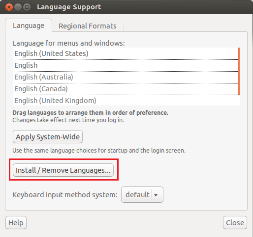This screenshot has width=253, height=237.
Task: Click the Apply System-Wide button
Action: 48,137
